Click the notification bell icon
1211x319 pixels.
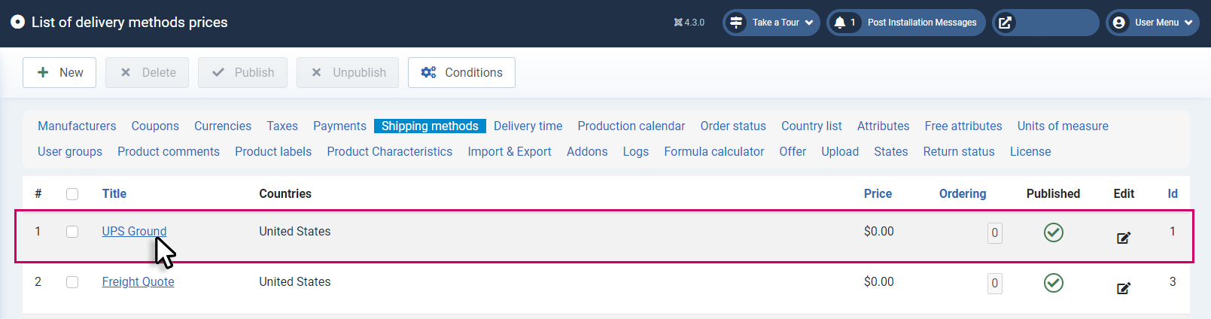840,23
